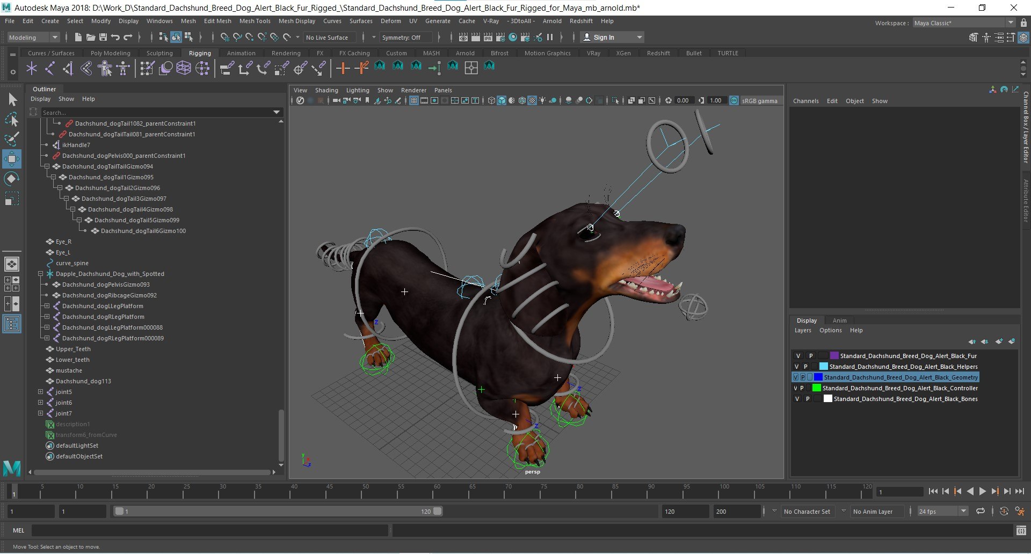1031x554 pixels.
Task: Click Go to end of playback range
Action: pos(1019,491)
